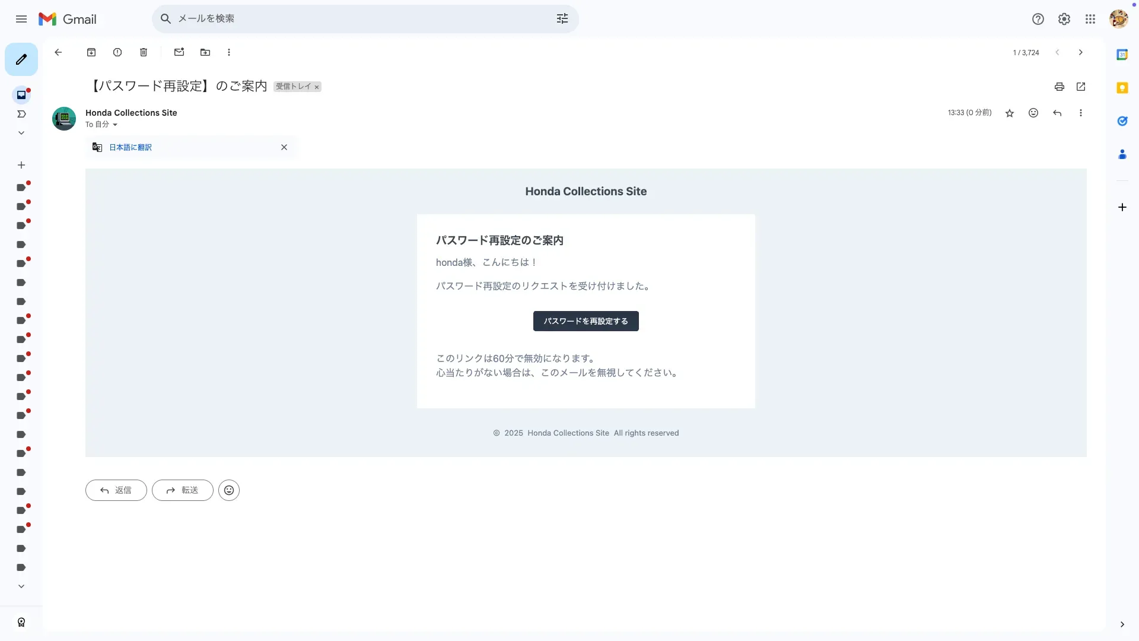The height and width of the screenshot is (641, 1139).
Task: Click the sender avatar image
Action: click(x=64, y=119)
